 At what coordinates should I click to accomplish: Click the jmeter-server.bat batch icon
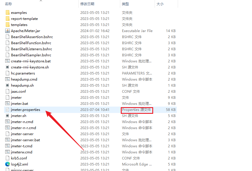[8, 140]
